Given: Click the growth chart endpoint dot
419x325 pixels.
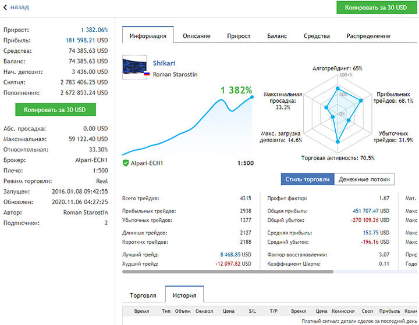Looking at the screenshot, I should [252, 97].
